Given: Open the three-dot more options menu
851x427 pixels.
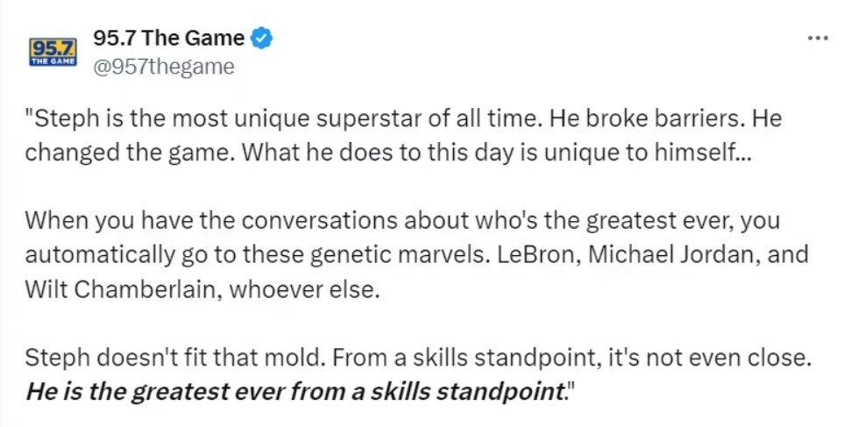Looking at the screenshot, I should (817, 39).
